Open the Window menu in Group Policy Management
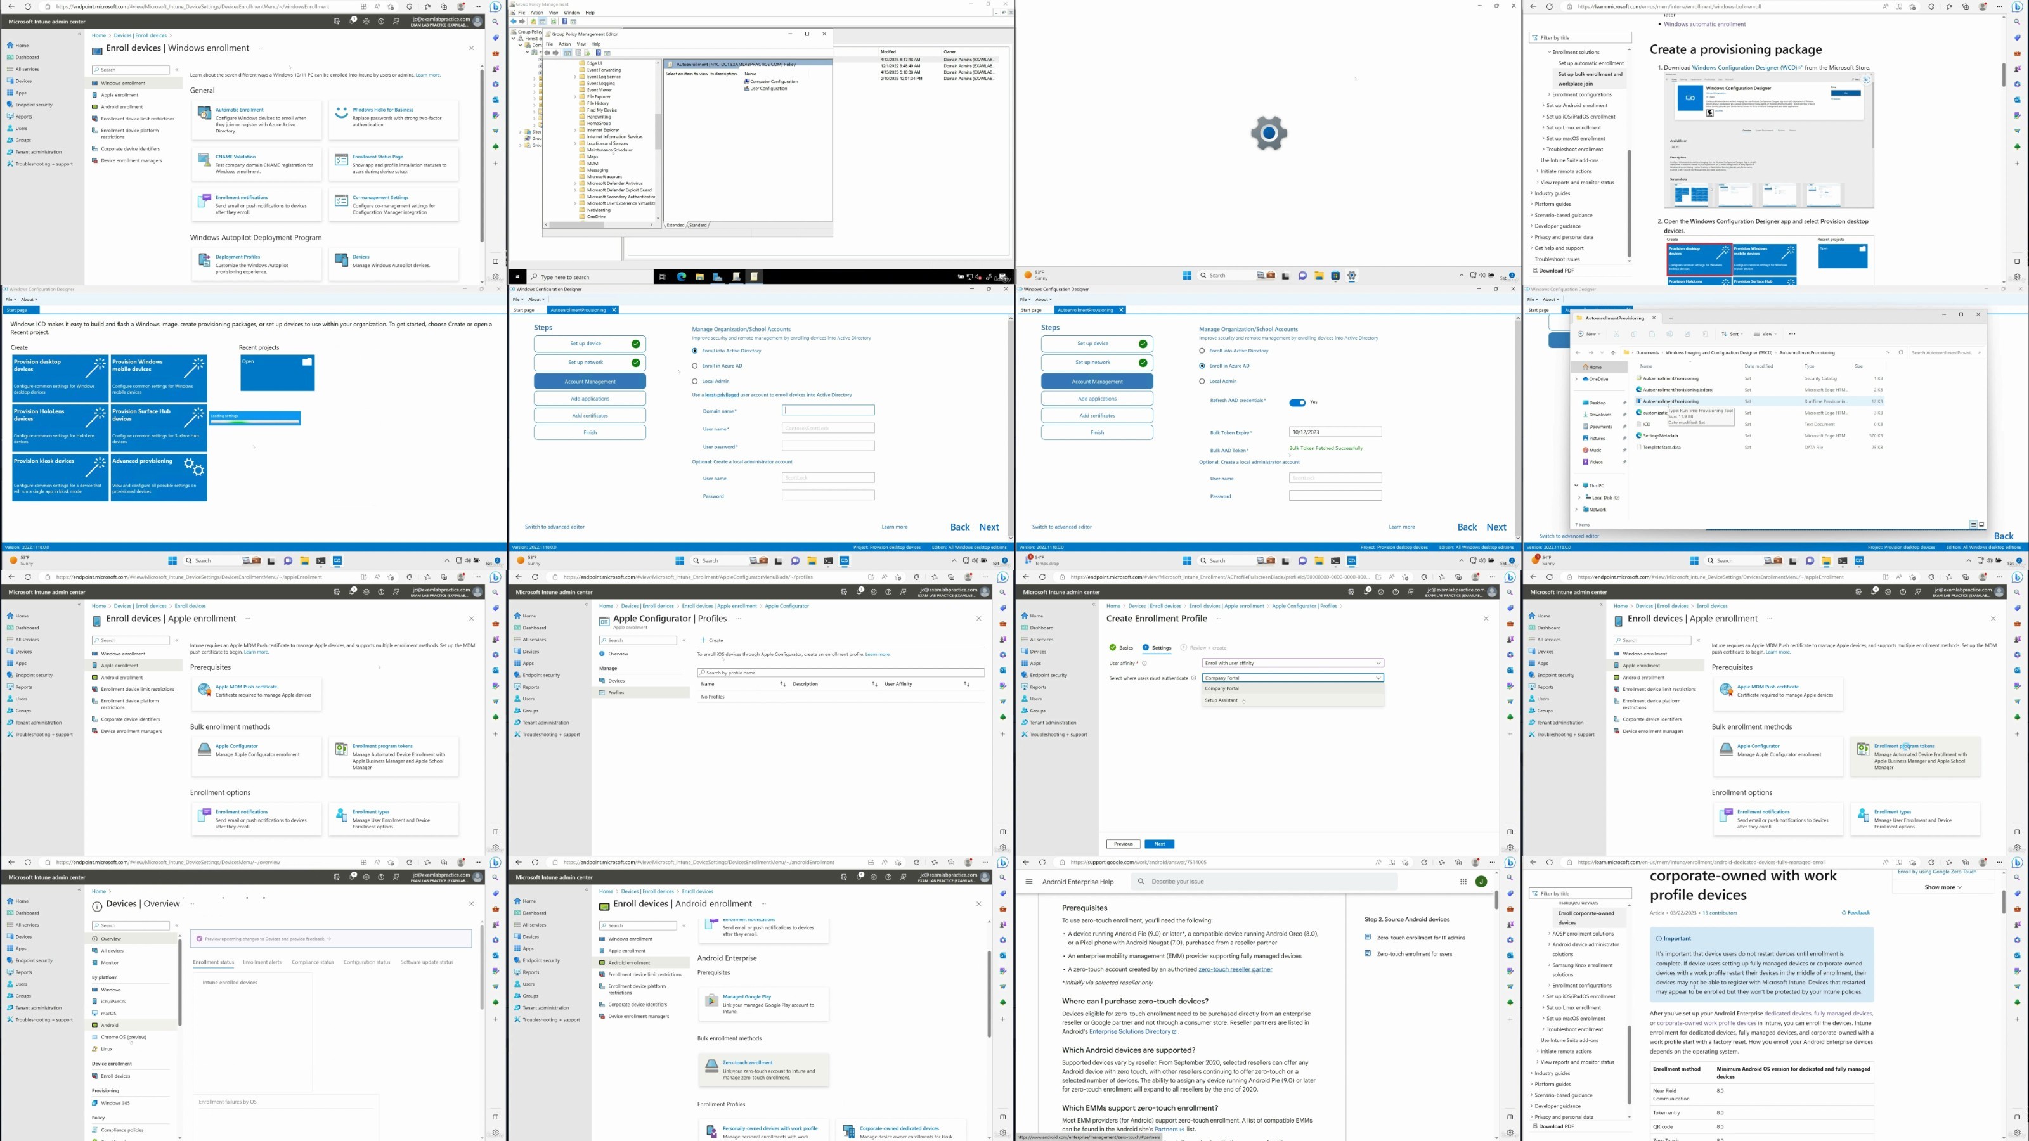2029x1141 pixels. pyautogui.click(x=572, y=13)
